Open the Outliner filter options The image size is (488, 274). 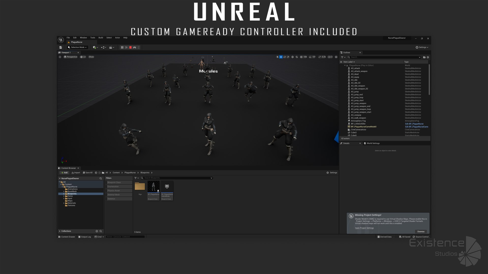tap(343, 57)
